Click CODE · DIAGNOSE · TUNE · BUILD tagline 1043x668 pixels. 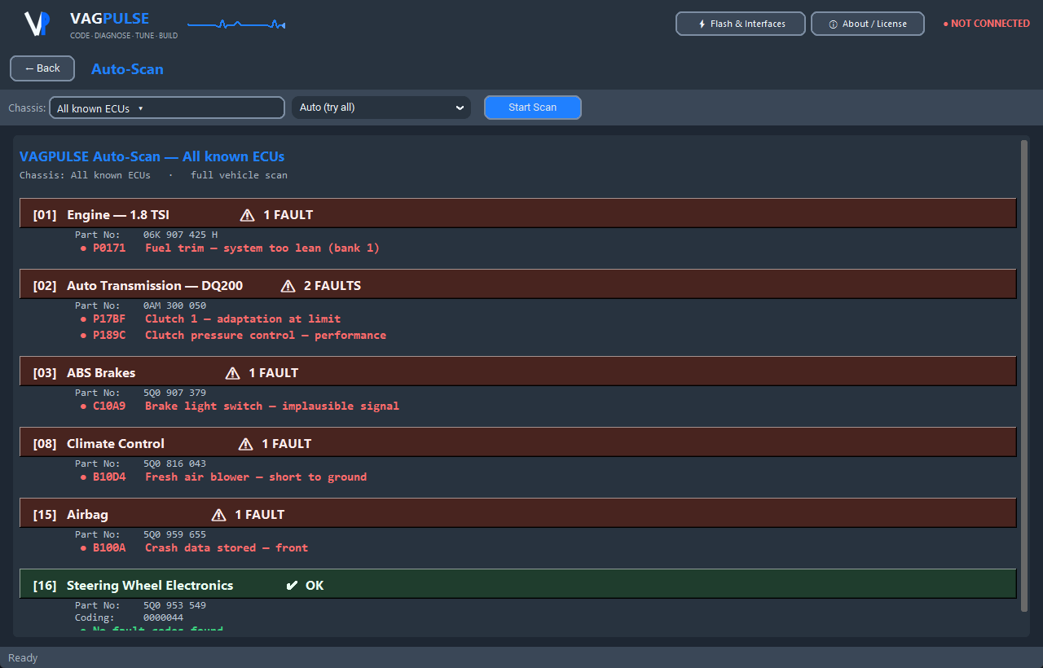pos(124,36)
